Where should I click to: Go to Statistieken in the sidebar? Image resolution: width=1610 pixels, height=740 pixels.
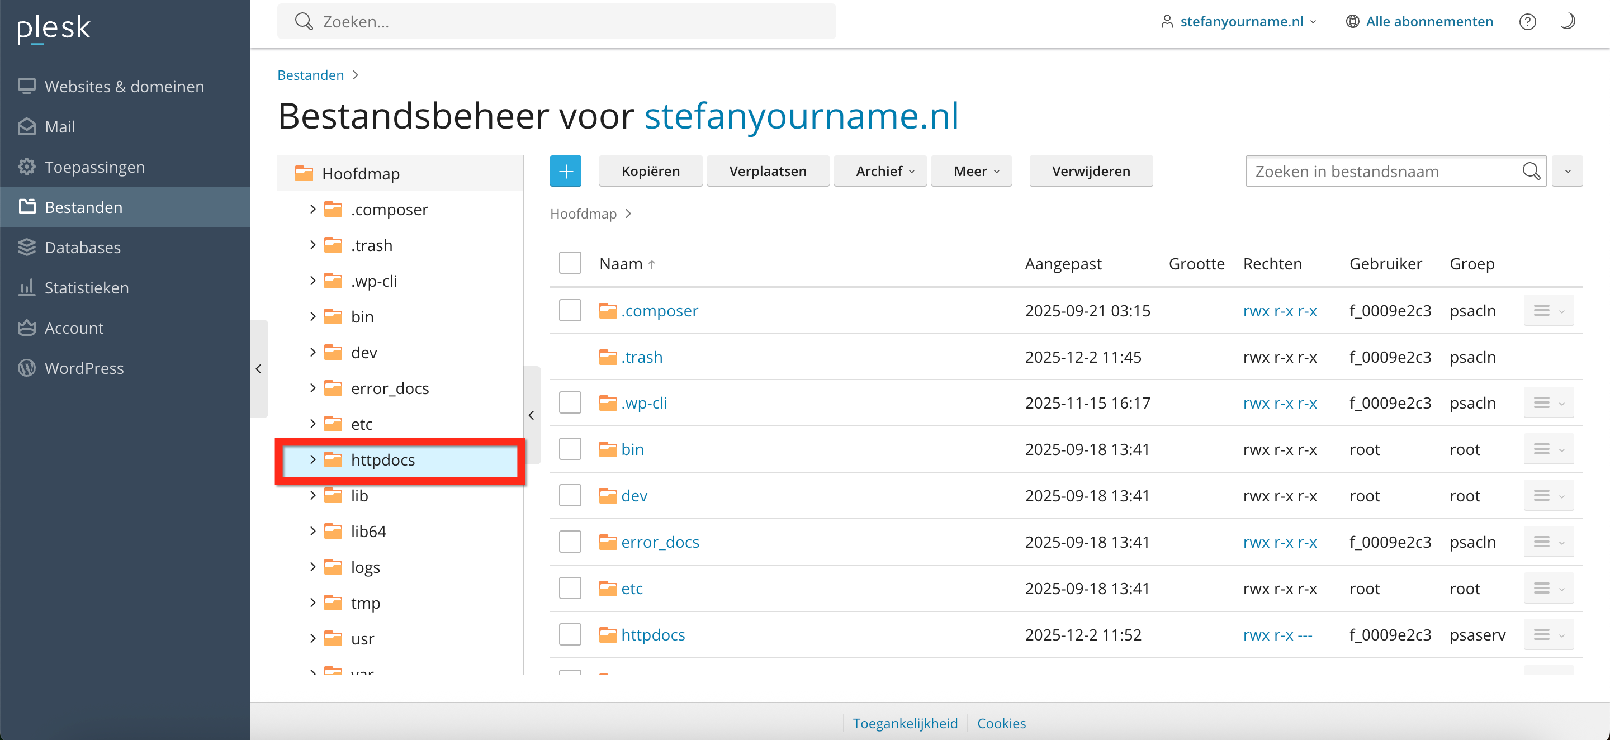click(x=86, y=287)
